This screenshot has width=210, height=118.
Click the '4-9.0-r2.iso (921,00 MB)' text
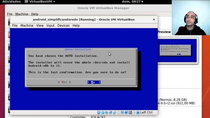point(176,103)
